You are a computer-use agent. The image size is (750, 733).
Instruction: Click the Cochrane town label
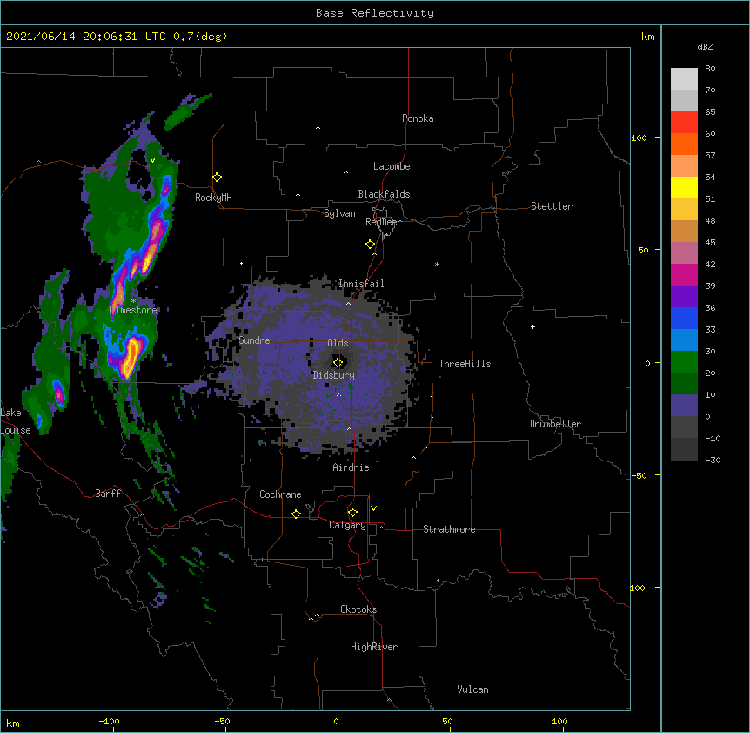[x=280, y=494]
